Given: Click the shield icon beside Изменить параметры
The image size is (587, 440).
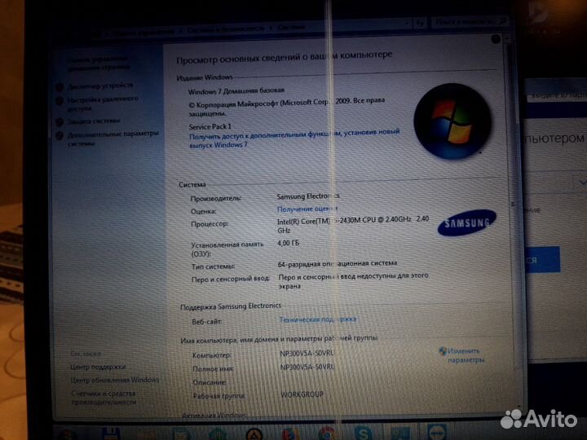Looking at the screenshot, I should point(443,351).
